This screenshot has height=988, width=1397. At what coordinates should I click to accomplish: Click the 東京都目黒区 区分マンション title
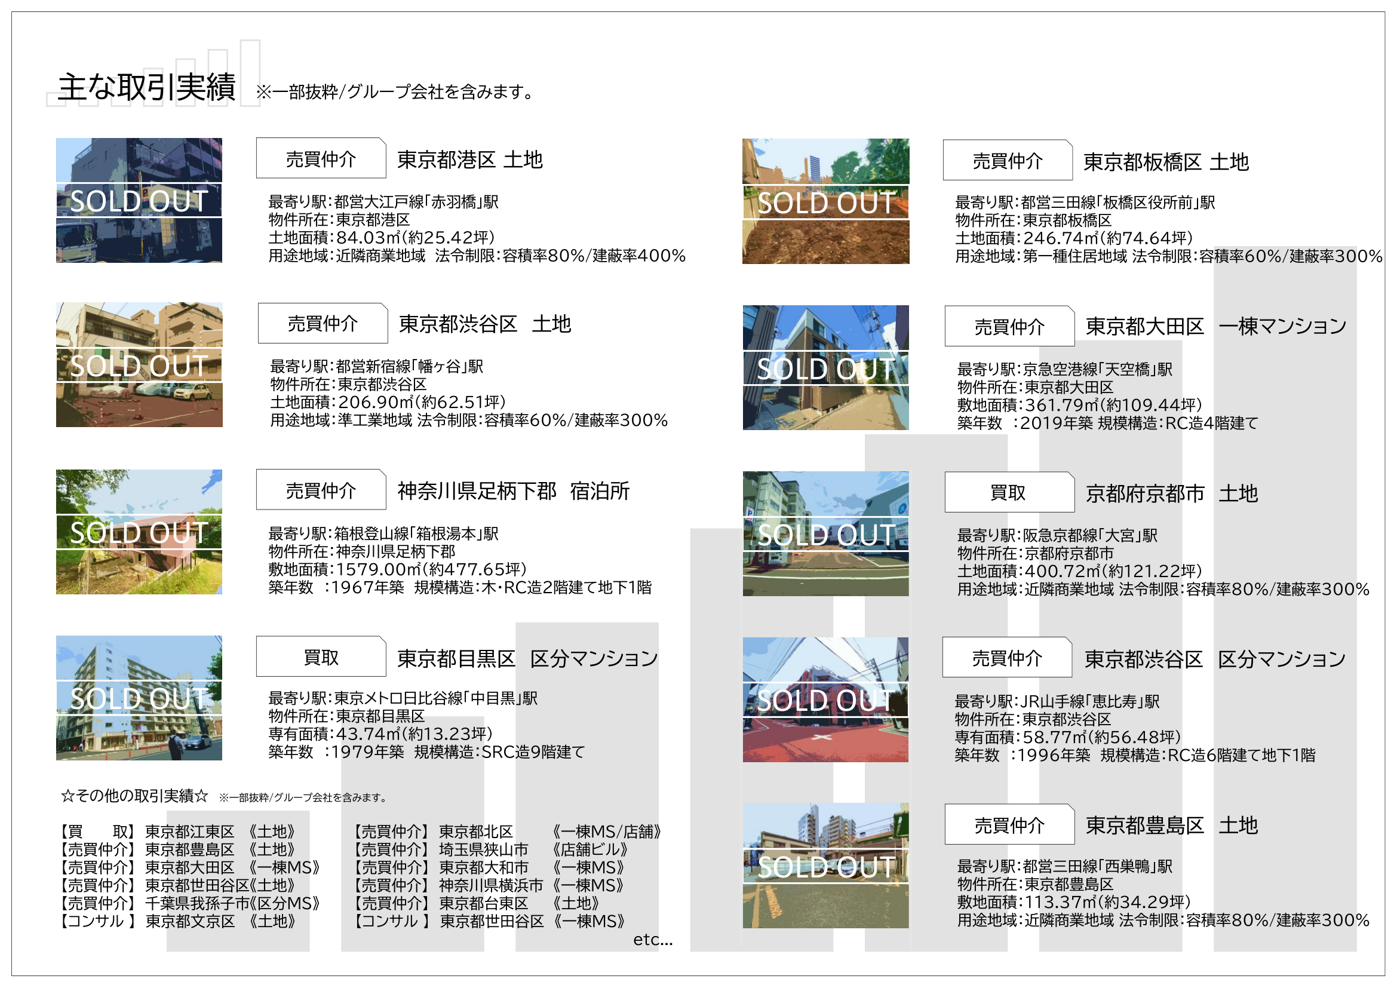point(527,658)
